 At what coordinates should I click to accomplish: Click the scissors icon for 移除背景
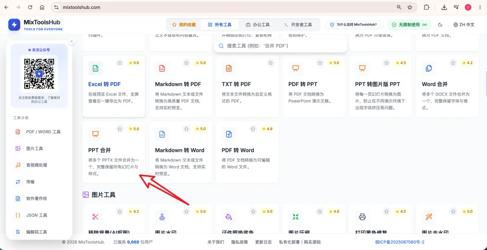click(x=95, y=217)
